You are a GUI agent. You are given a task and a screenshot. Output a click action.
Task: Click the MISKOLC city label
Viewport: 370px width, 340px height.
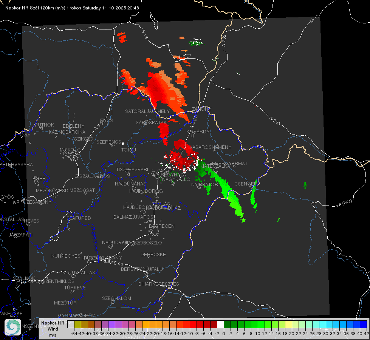tap(70, 150)
